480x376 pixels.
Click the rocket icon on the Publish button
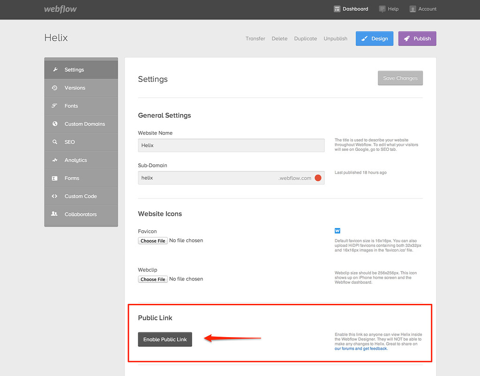pyautogui.click(x=407, y=38)
